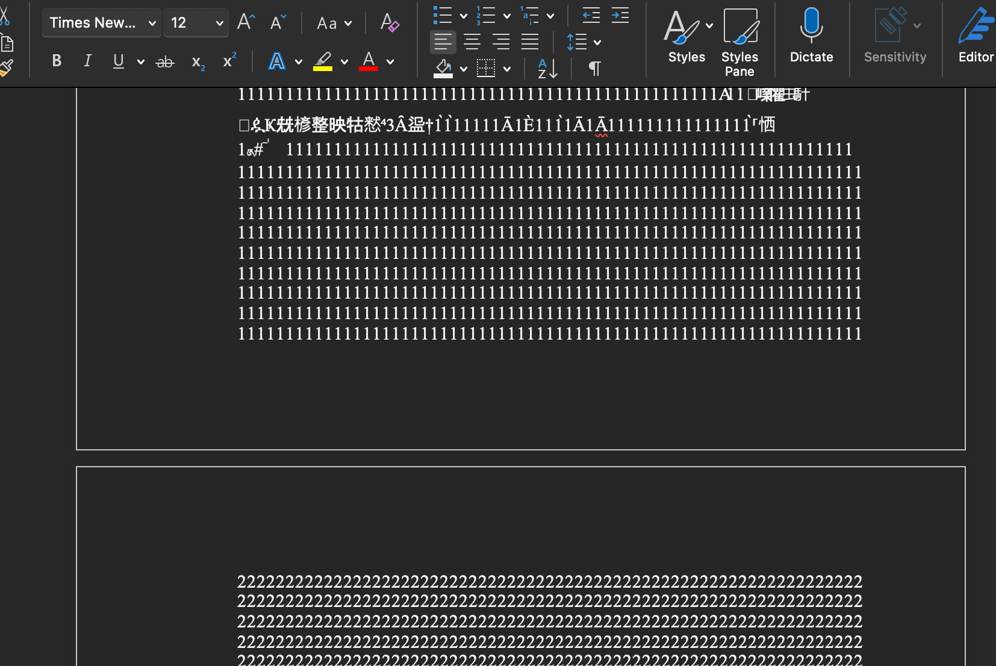This screenshot has width=996, height=666.
Task: Create a multilevel list
Action: tap(530, 15)
